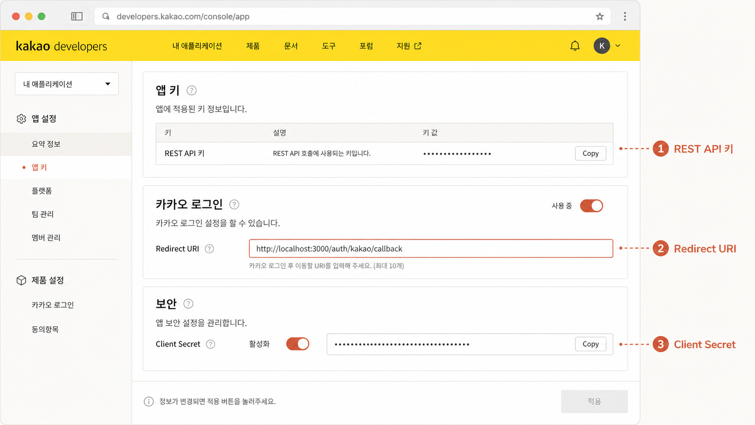Open notifications bell
The width and height of the screenshot is (755, 425).
[x=575, y=46]
